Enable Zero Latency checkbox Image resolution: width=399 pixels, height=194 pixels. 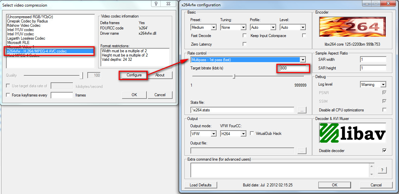tap(245, 44)
